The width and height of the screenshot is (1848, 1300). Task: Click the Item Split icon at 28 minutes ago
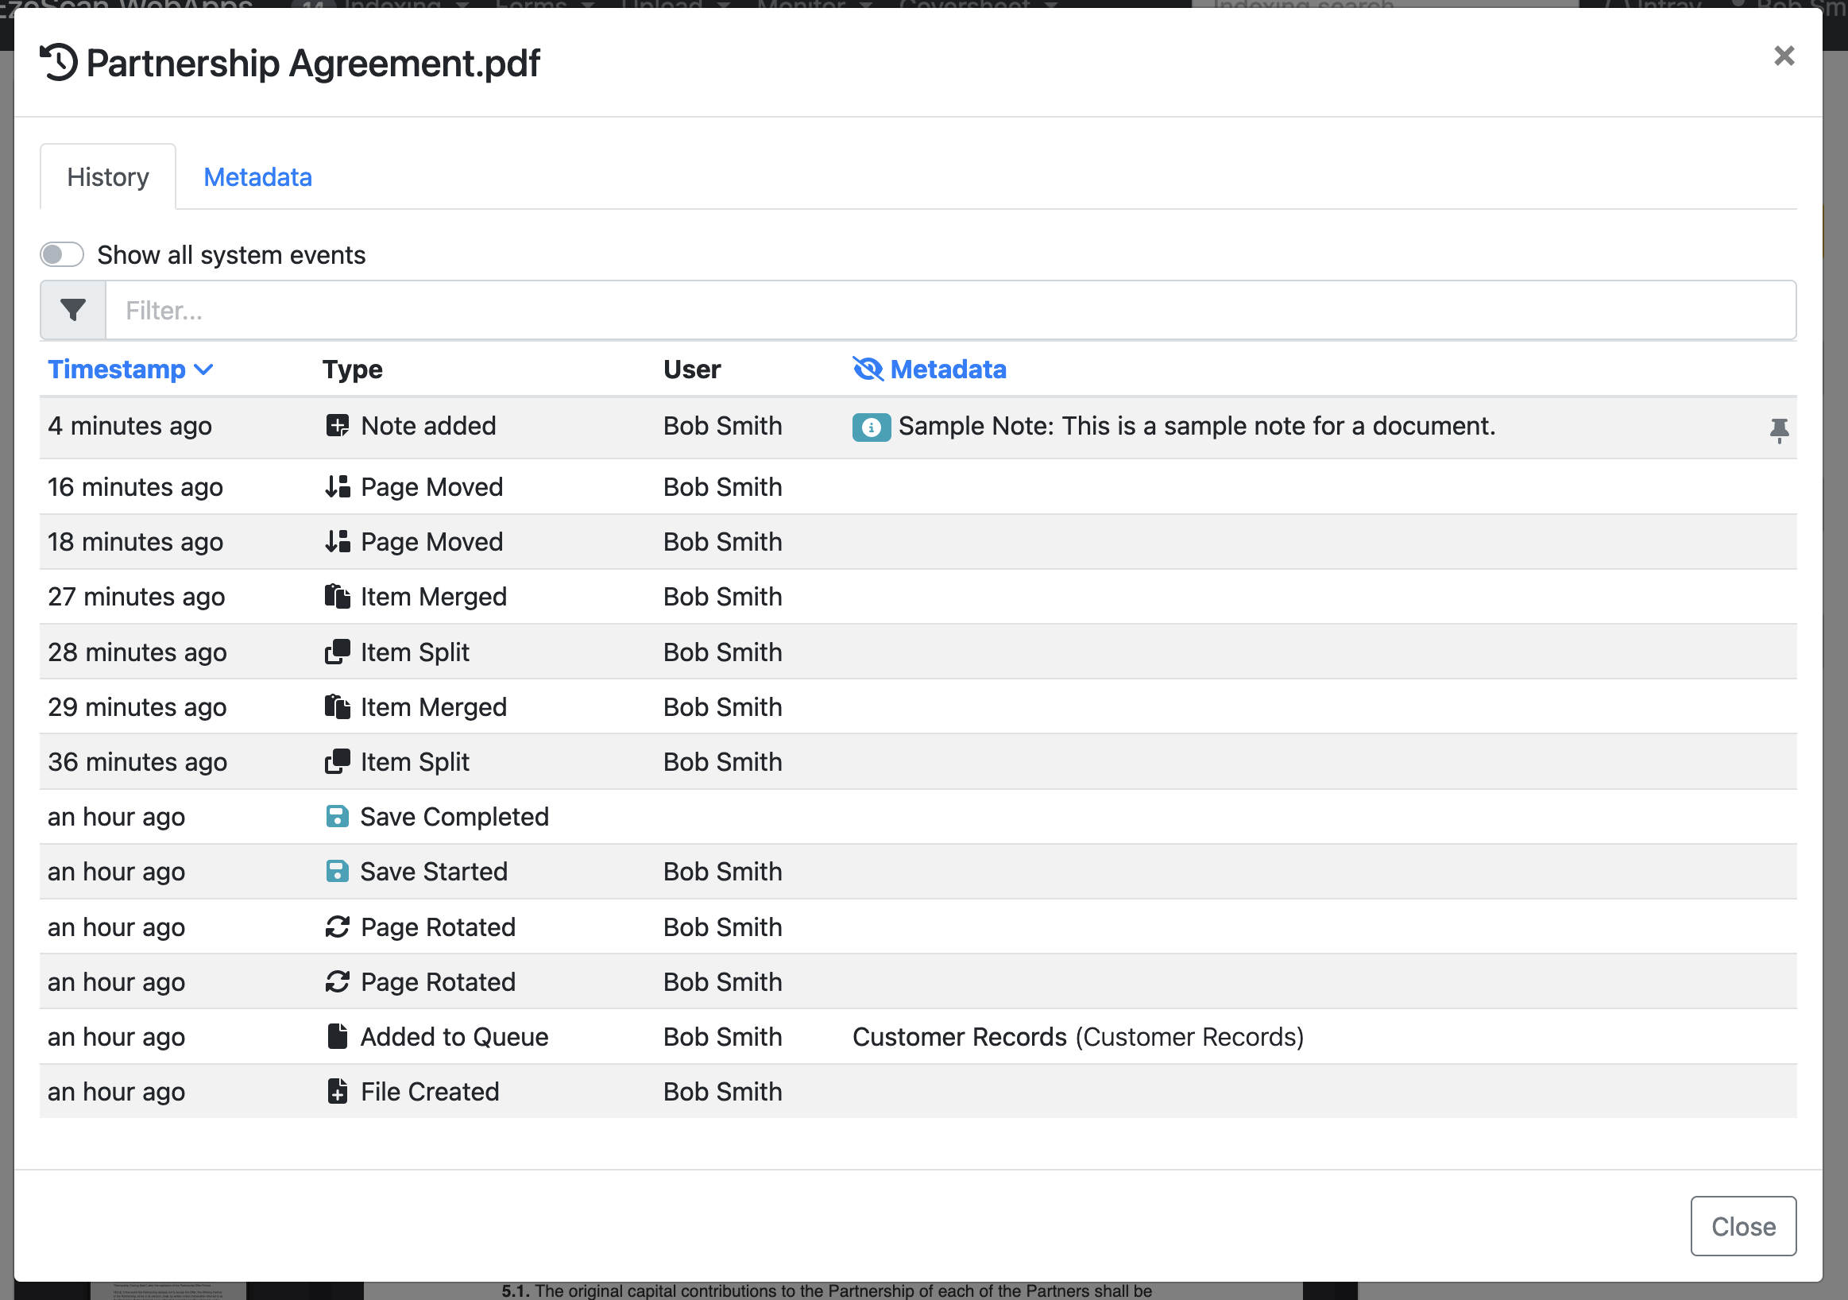tap(337, 652)
